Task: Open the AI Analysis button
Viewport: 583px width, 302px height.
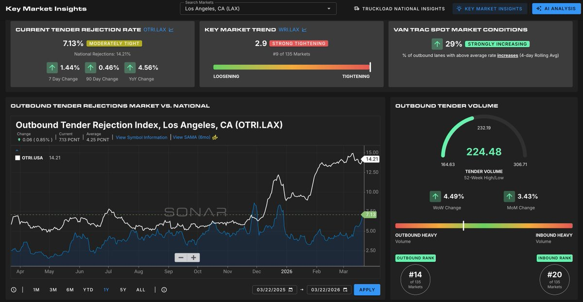Action: (x=556, y=9)
